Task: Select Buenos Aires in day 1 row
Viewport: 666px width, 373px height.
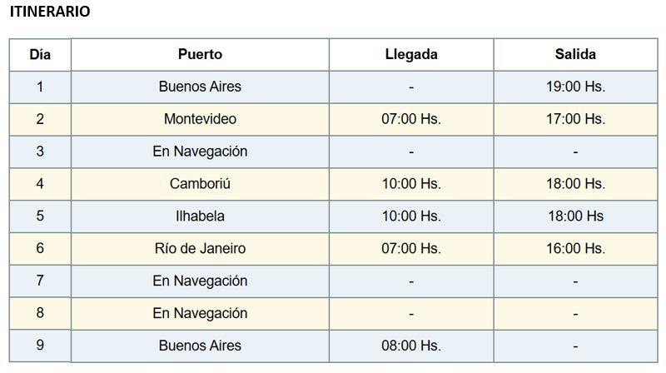Action: (200, 87)
